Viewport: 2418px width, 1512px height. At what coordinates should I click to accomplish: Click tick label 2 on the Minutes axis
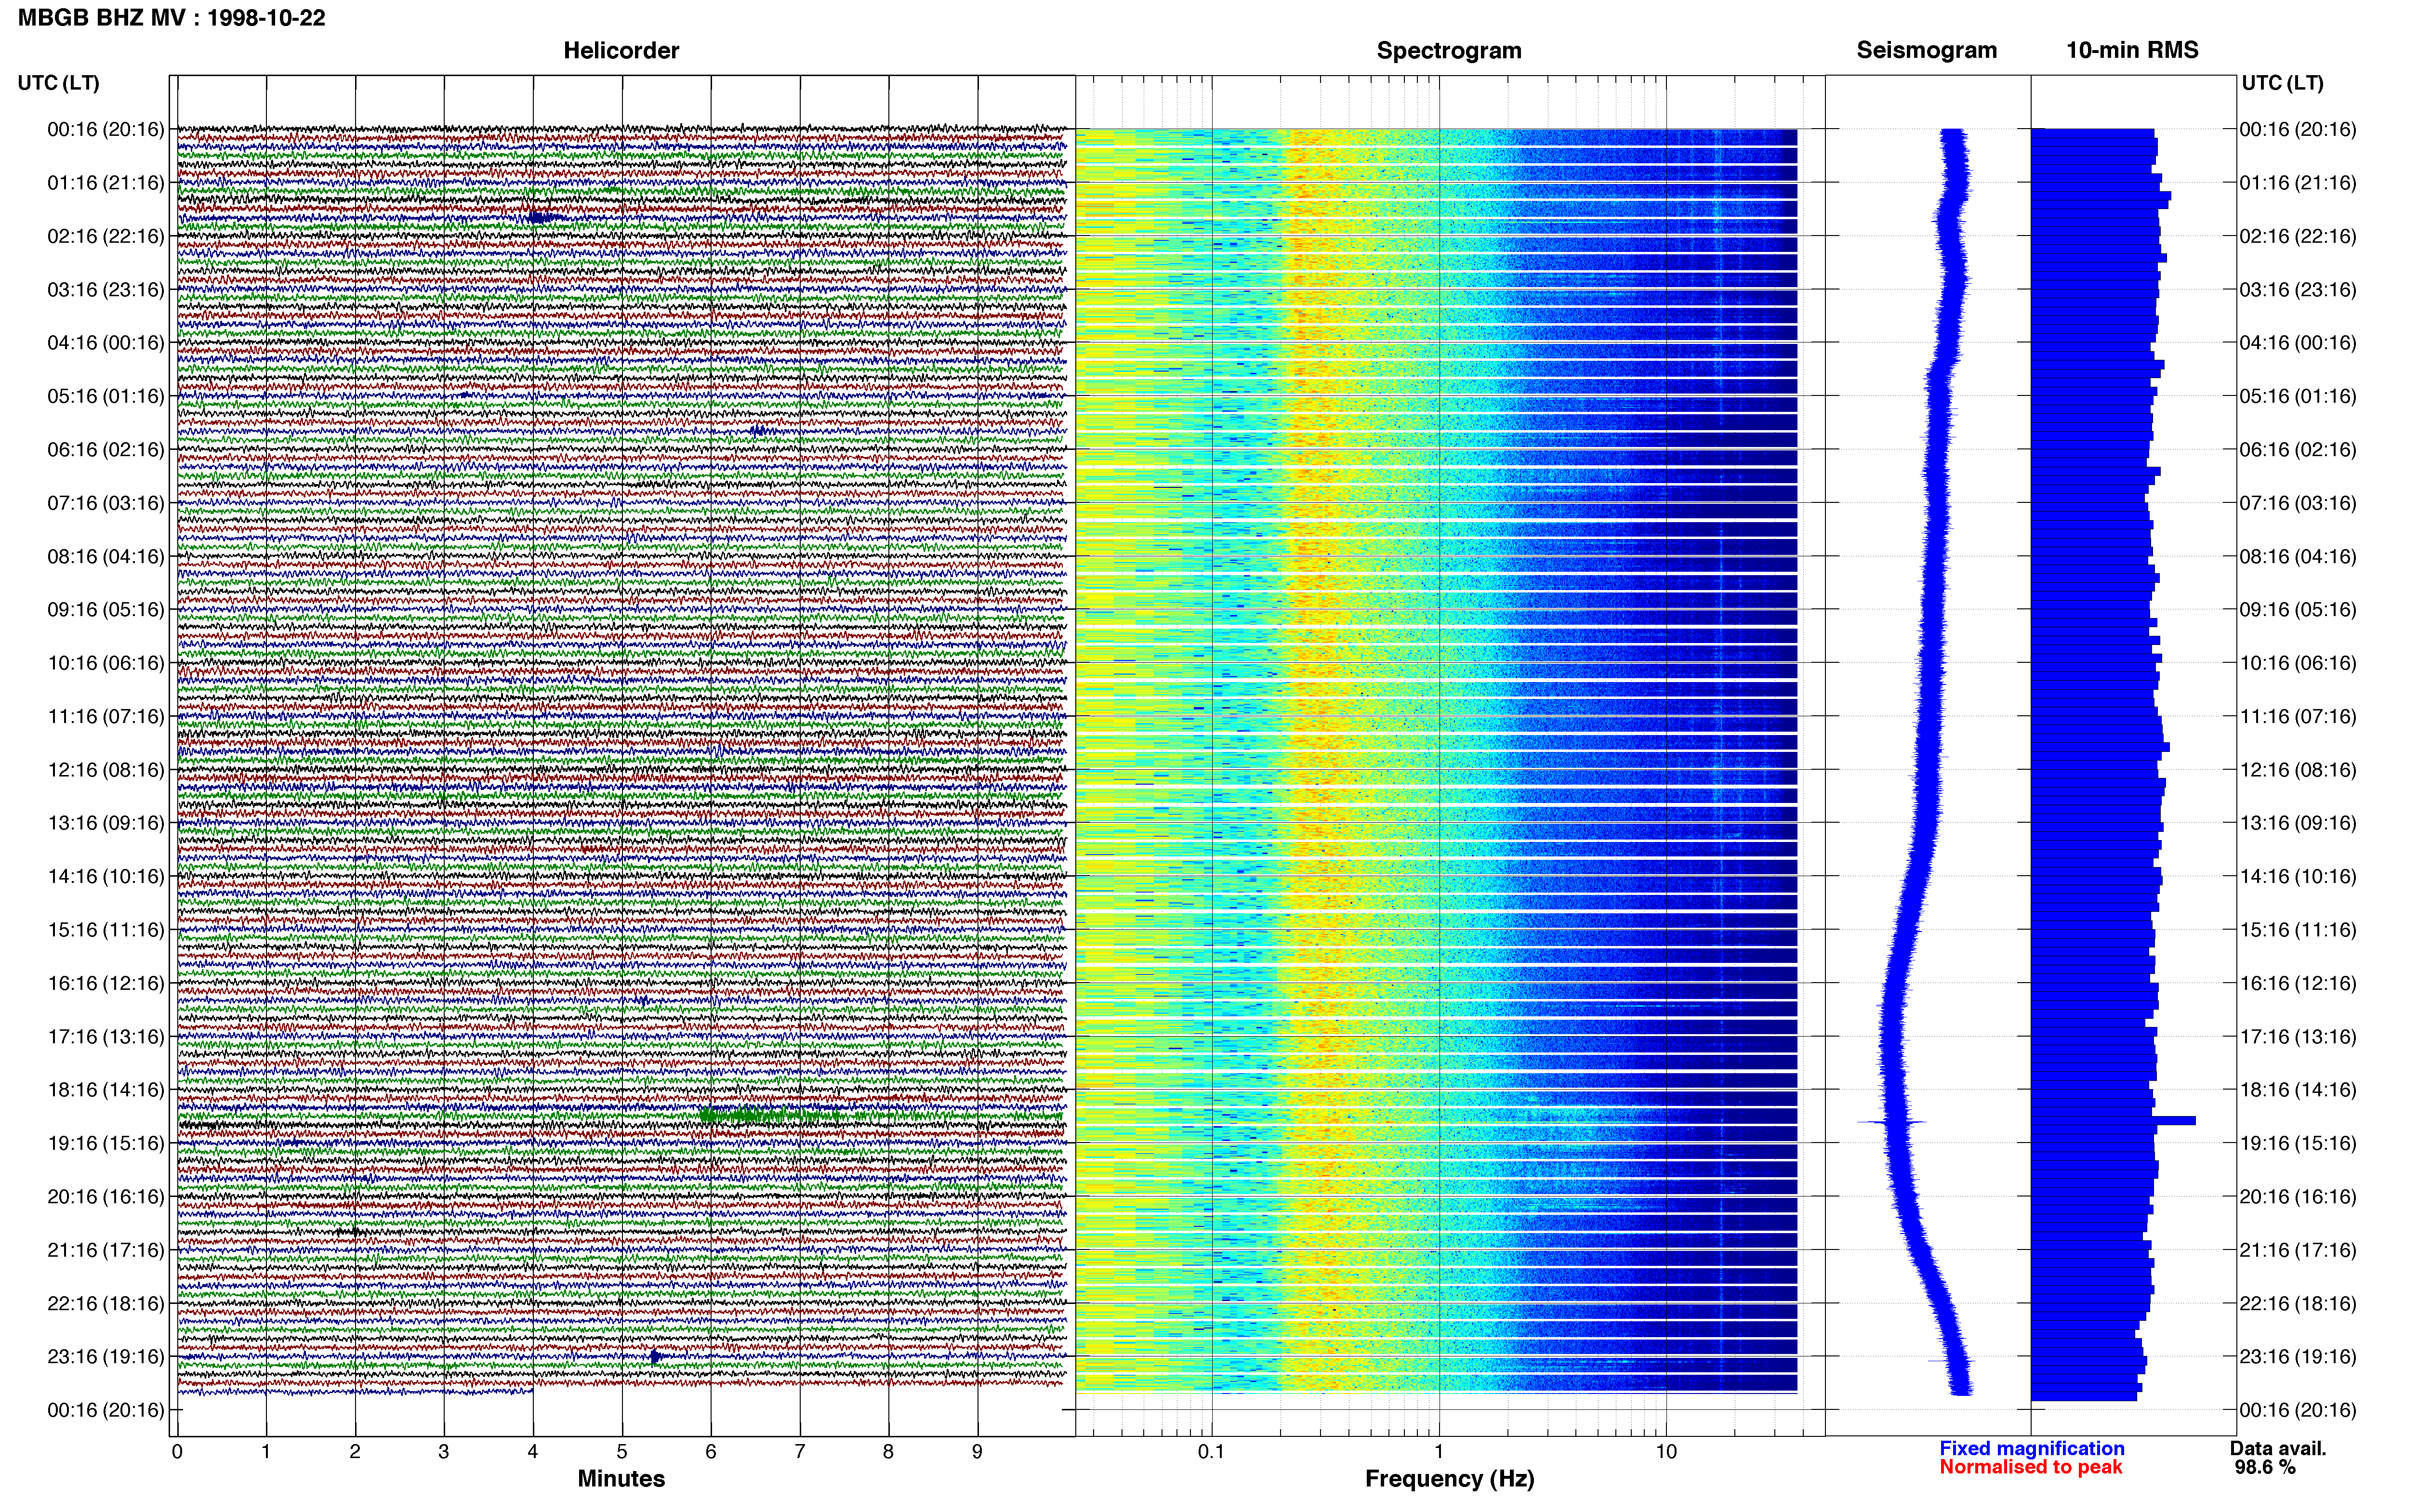tap(355, 1452)
